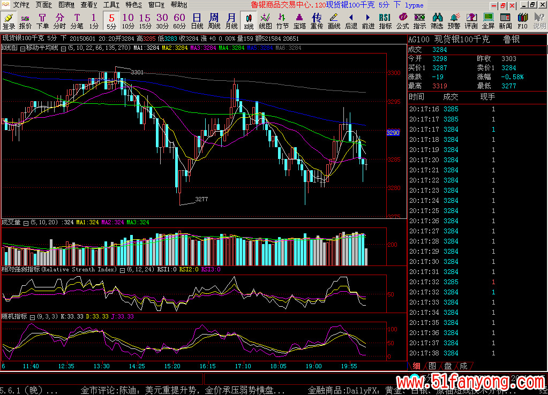Click the 卖价1 3284 ask price
The width and height of the screenshot is (548, 395).
508,68
